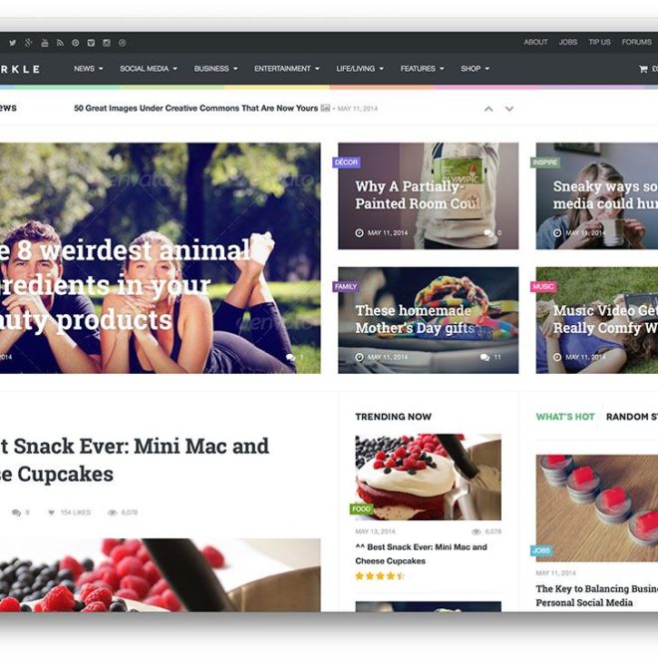Open the Jobs link in top bar
Screen dimensions: 658x658
[568, 42]
